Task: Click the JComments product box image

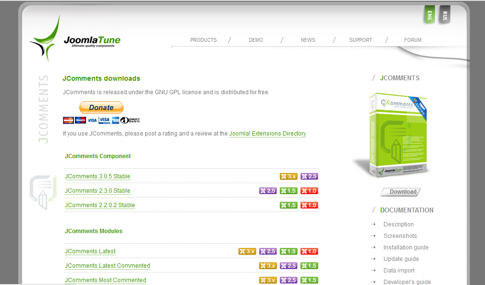Action: coord(399,136)
